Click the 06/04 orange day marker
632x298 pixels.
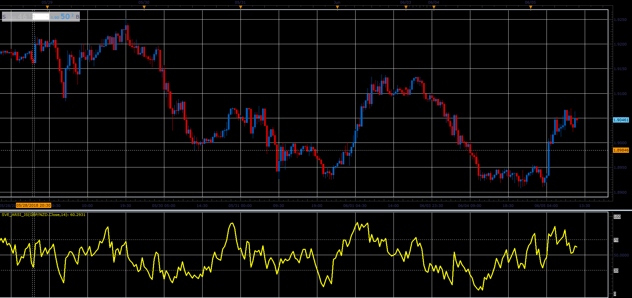tap(434, 7)
